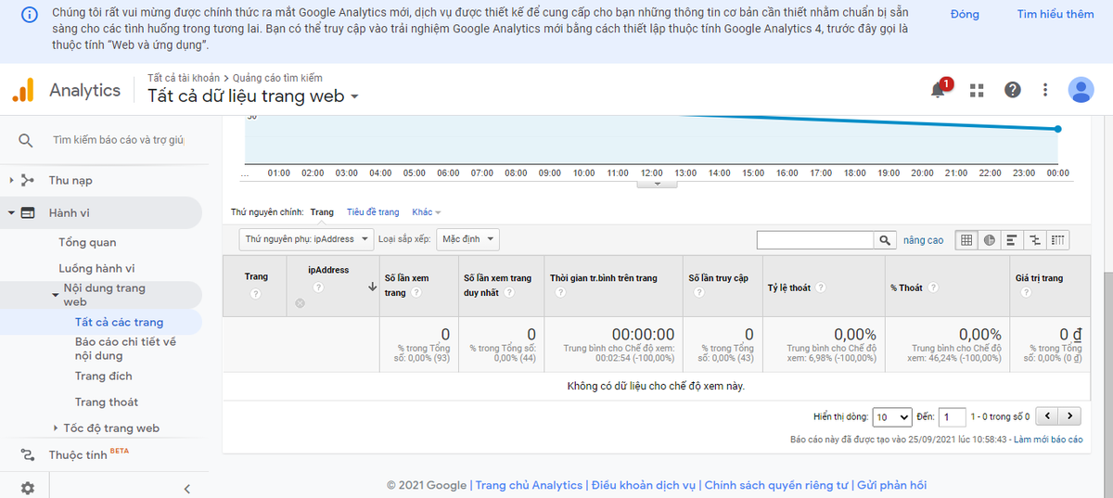Click the chart data point at 00:00
Screen dimensions: 1113x498
pyautogui.click(x=1057, y=129)
